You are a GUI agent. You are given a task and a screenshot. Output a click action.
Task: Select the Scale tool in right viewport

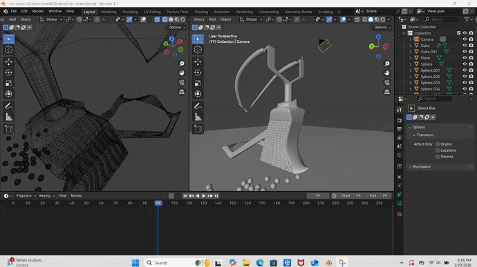click(x=198, y=83)
